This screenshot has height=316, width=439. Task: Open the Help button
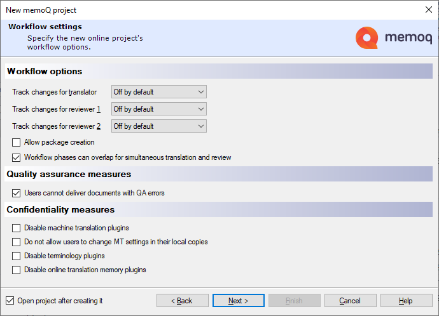pos(405,301)
